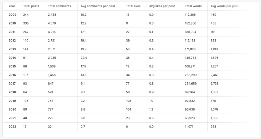The height and width of the screenshot is (139, 261).
Task: Click the 2016 total words cell 263,299
Action: tap(191, 75)
